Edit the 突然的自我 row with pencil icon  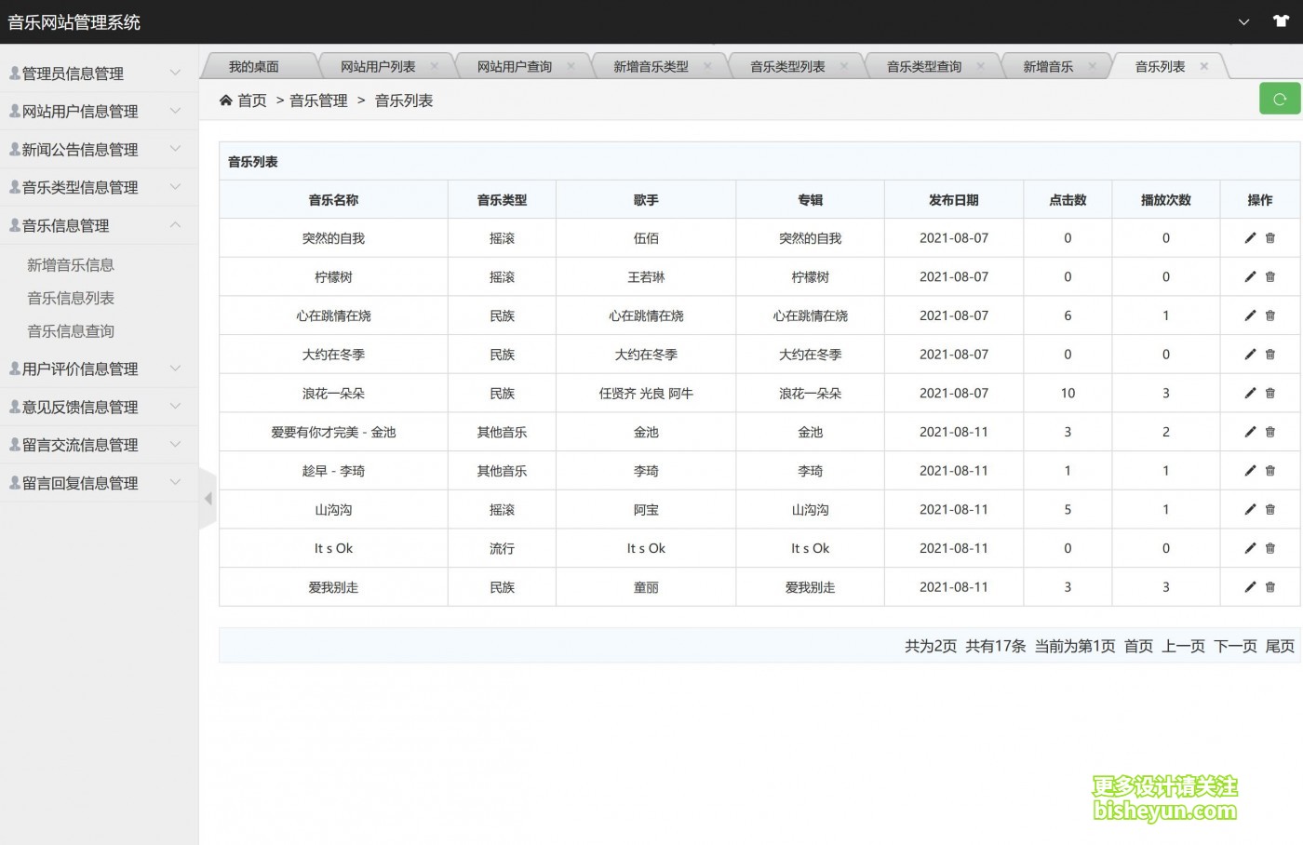pos(1250,238)
